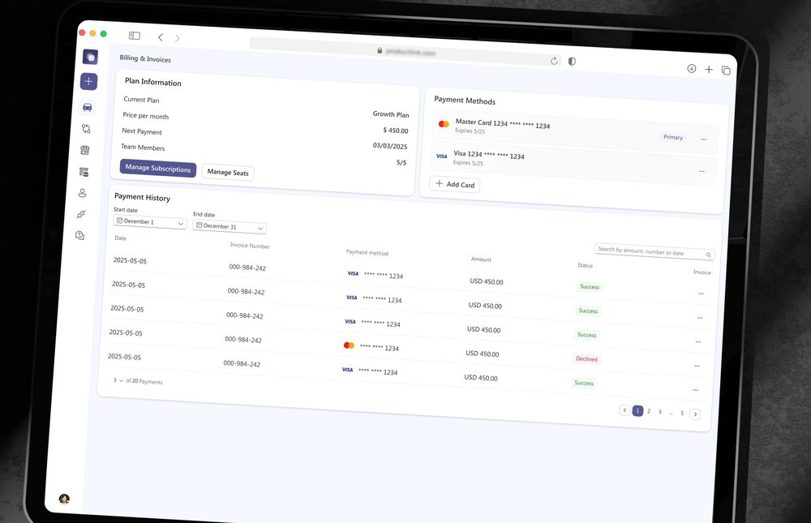Image resolution: width=811 pixels, height=523 pixels.
Task: Open a new browser tab with plus icon
Action: [709, 69]
